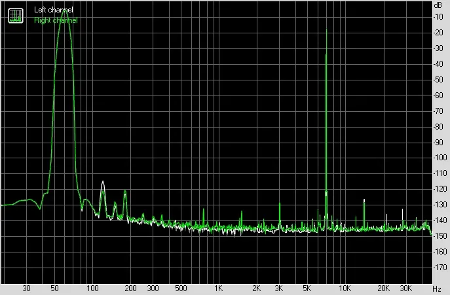Click the "-30" dB axis value
Viewport: 450px width, 295px height.
438,48
